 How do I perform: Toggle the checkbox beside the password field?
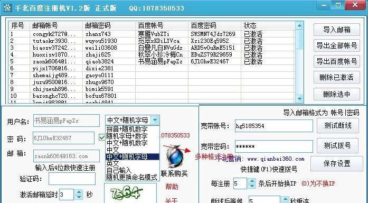coord(102,137)
